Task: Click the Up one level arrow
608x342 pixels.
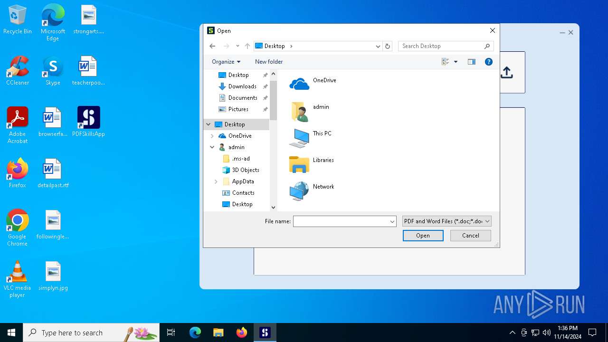Action: tap(247, 46)
